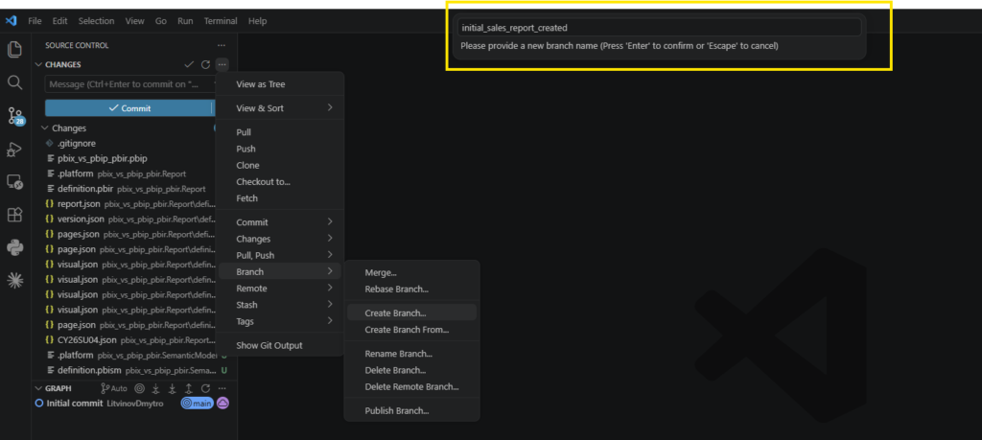
Task: Select CY26SU04.json in Changes list
Action: [87, 340]
